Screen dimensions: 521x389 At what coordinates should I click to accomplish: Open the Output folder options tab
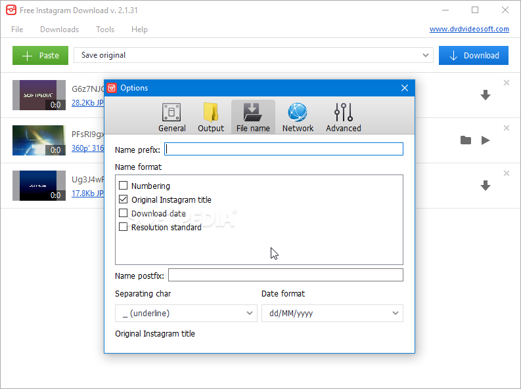tap(211, 117)
